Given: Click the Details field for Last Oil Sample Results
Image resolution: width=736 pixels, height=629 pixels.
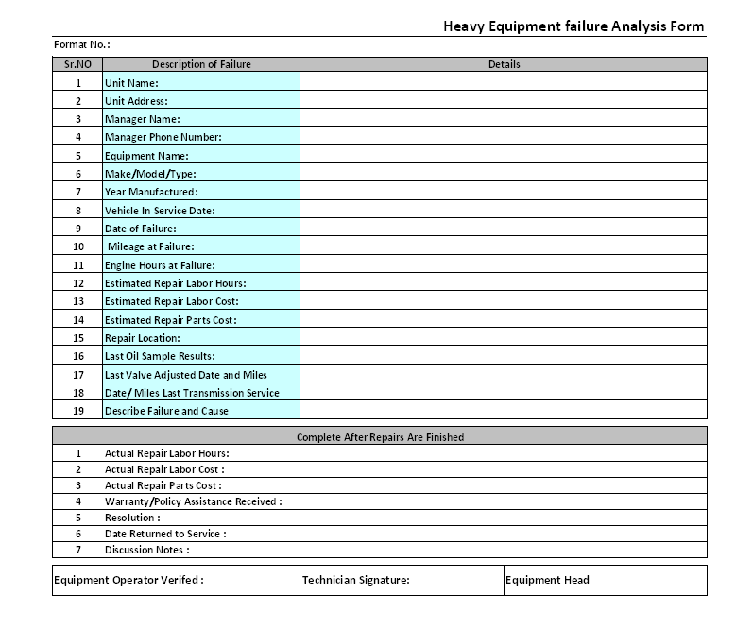Looking at the screenshot, I should point(504,354).
